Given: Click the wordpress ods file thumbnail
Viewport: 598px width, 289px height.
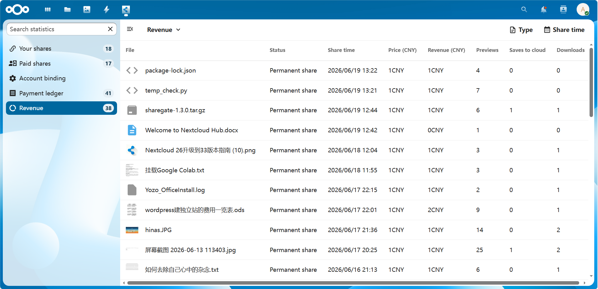Looking at the screenshot, I should click(132, 210).
